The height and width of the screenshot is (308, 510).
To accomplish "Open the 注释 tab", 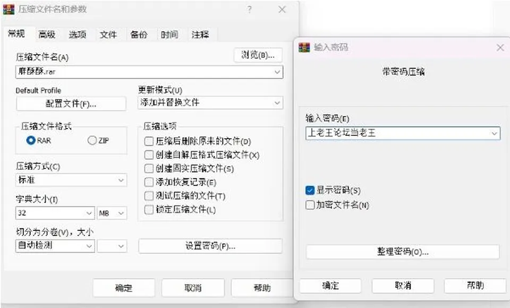I will click(200, 35).
